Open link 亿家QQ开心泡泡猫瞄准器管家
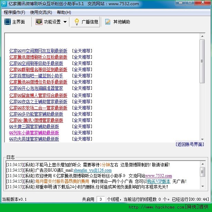 pyautogui.click(x=36, y=88)
